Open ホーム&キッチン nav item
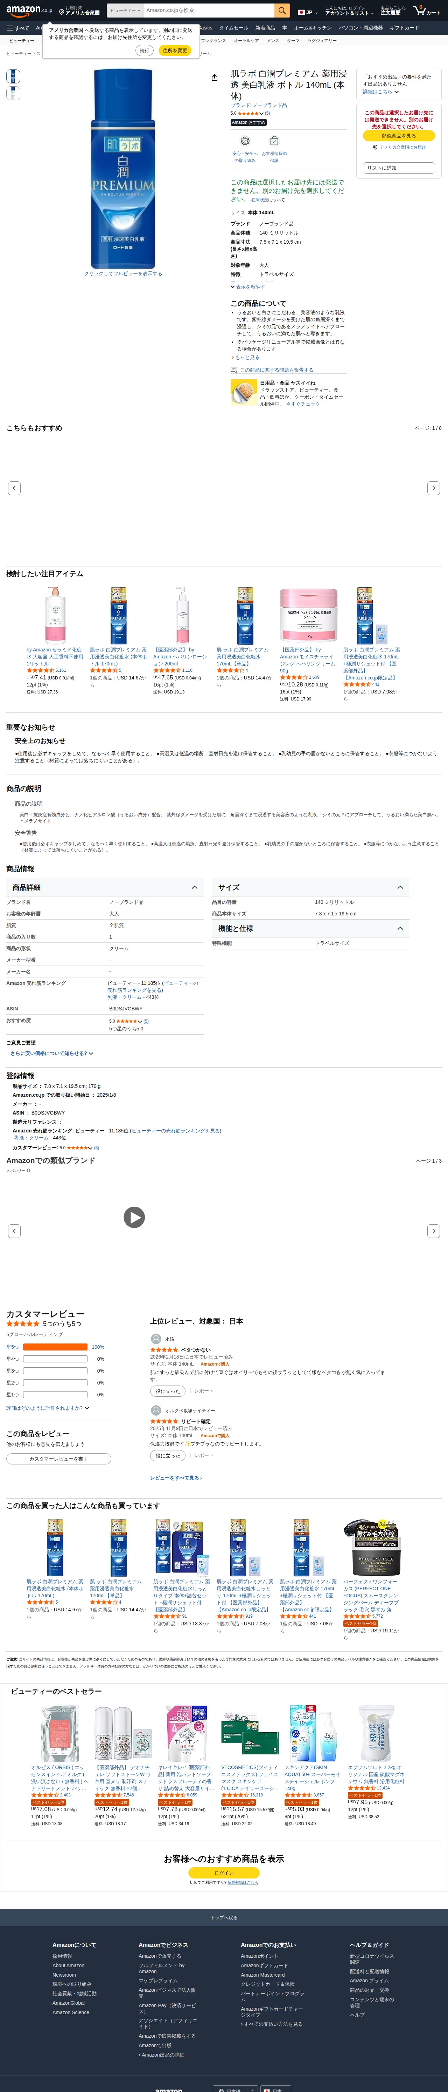448x2092 pixels. (x=313, y=28)
